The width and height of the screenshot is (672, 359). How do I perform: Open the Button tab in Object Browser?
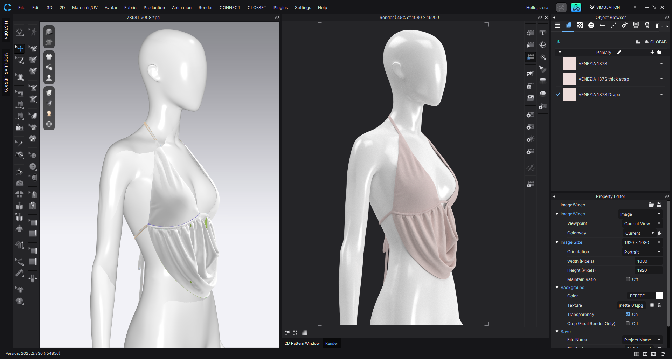591,25
